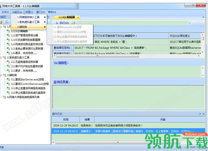The width and height of the screenshot is (208, 151).
Task: Open 1.3.f1浏览器特别版配置器 tree item
Action: coord(26,40)
